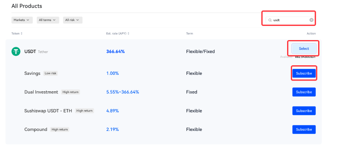340x155 pixels.
Task: Open the Markets dropdown filter
Action: (22, 20)
